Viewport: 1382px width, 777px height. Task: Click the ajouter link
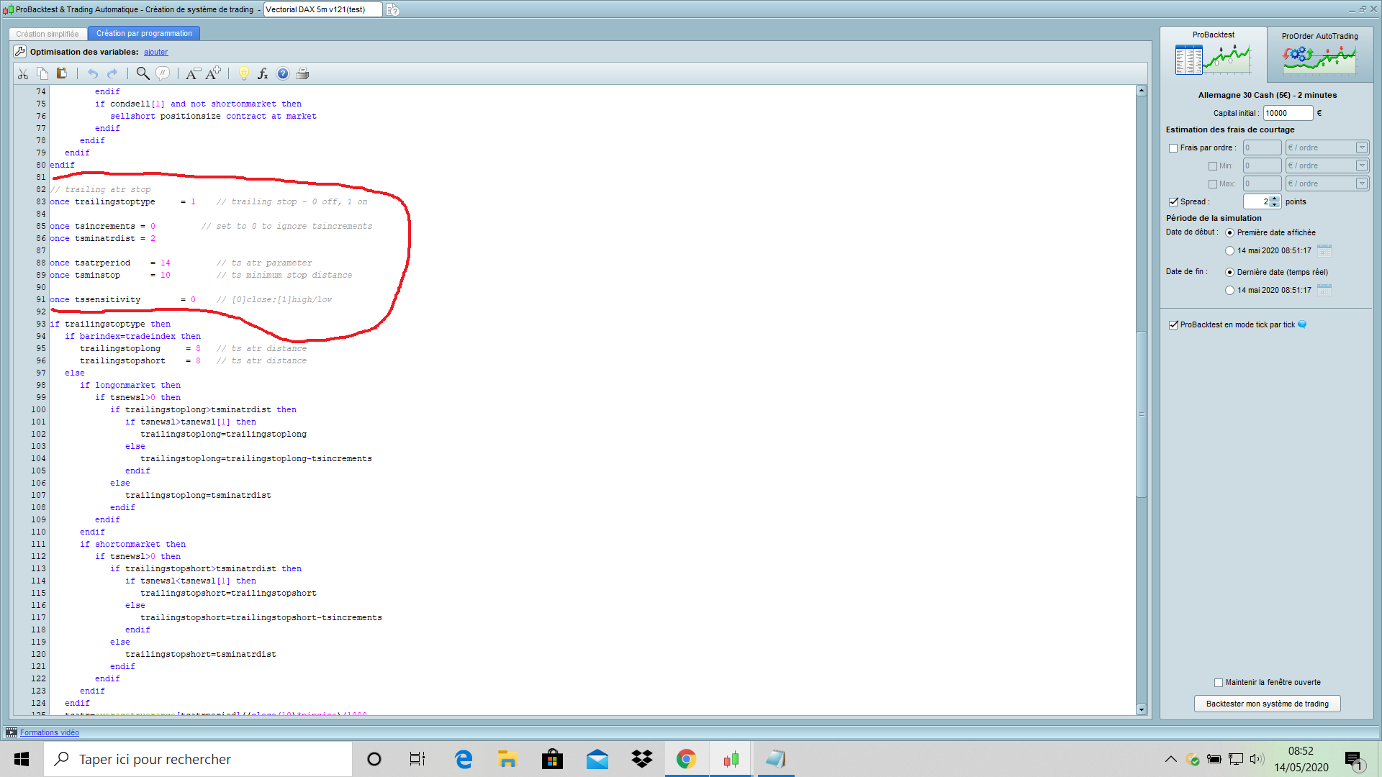pos(155,52)
